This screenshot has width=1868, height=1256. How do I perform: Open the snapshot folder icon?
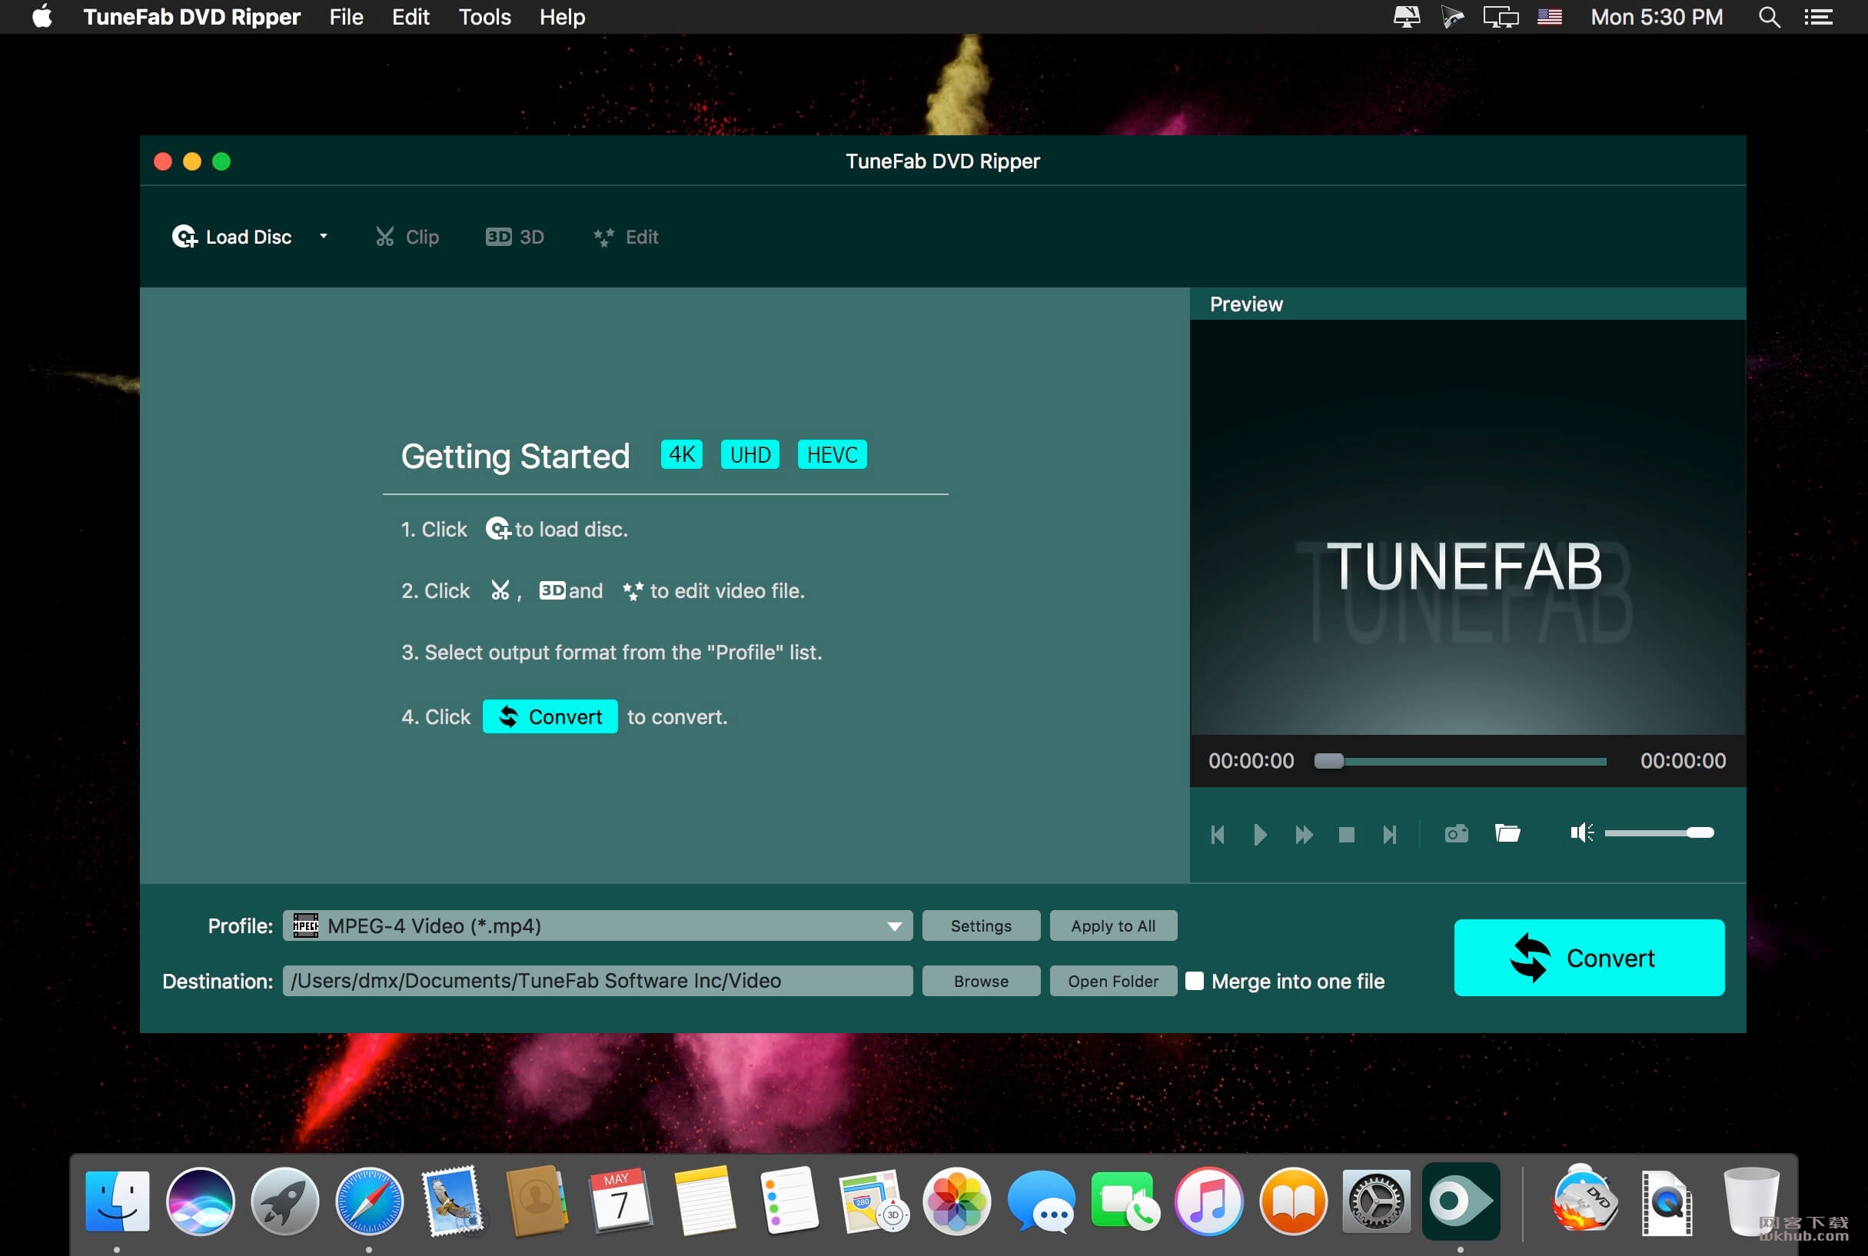tap(1507, 833)
